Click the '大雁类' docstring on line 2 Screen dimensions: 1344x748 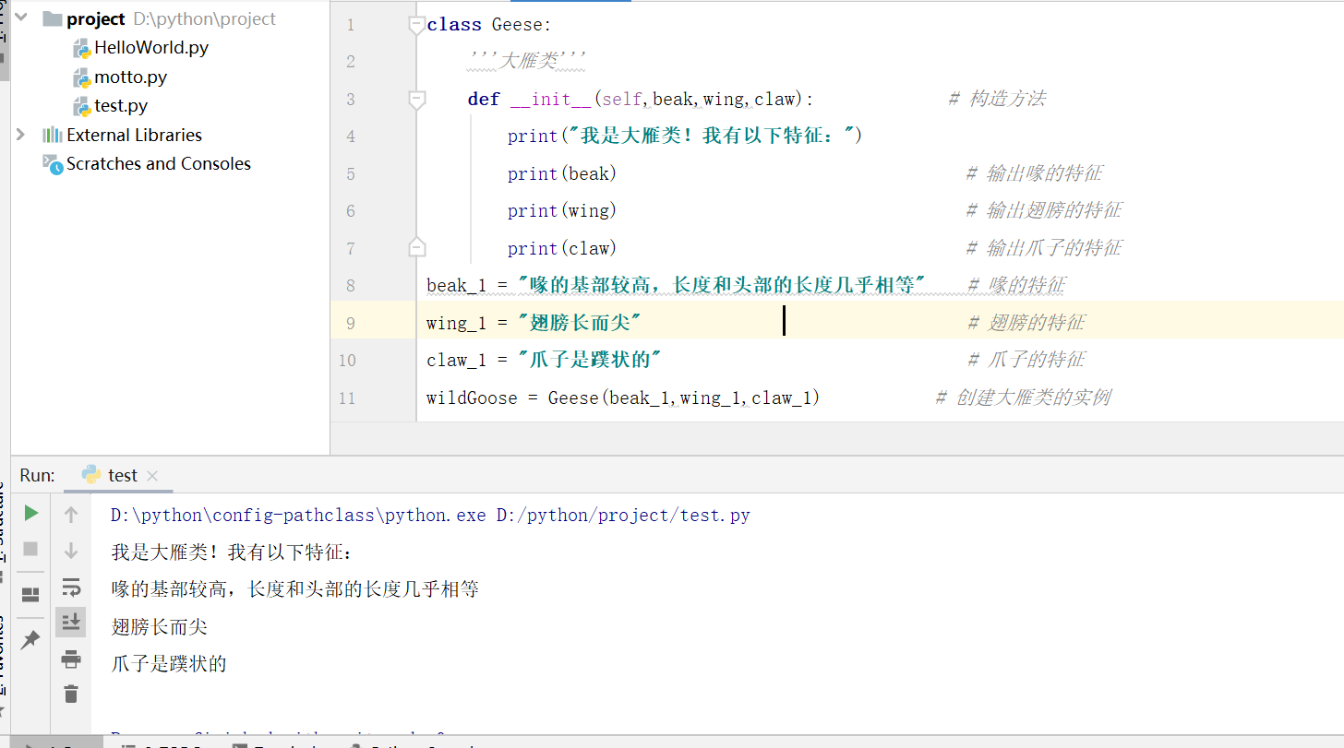527,62
